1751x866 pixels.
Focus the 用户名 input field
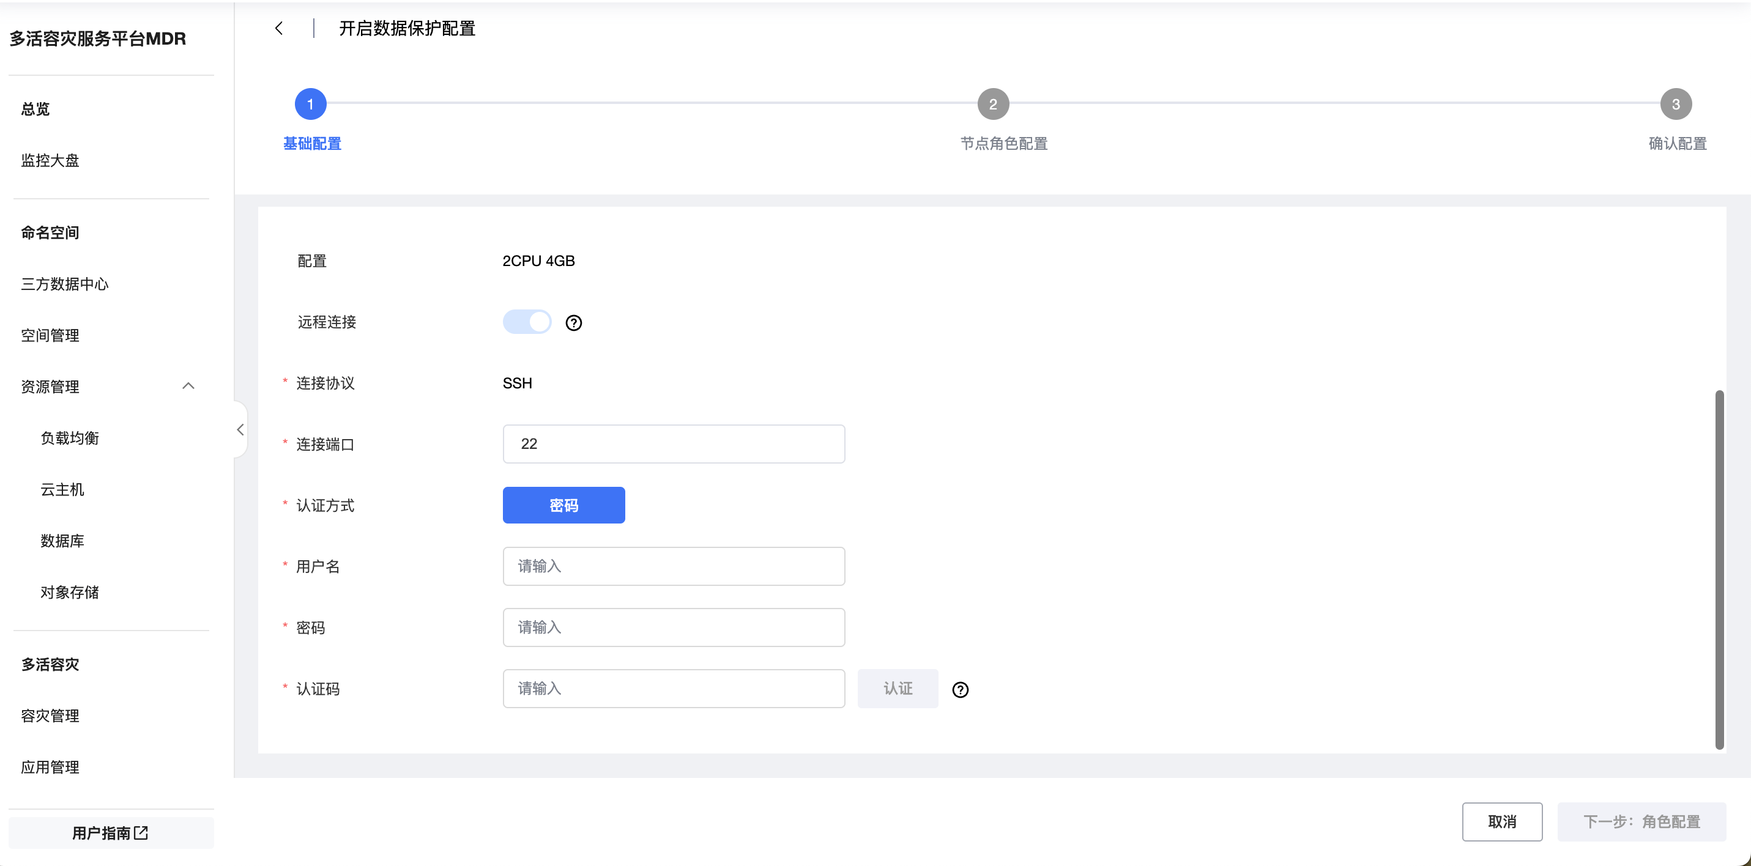[673, 566]
